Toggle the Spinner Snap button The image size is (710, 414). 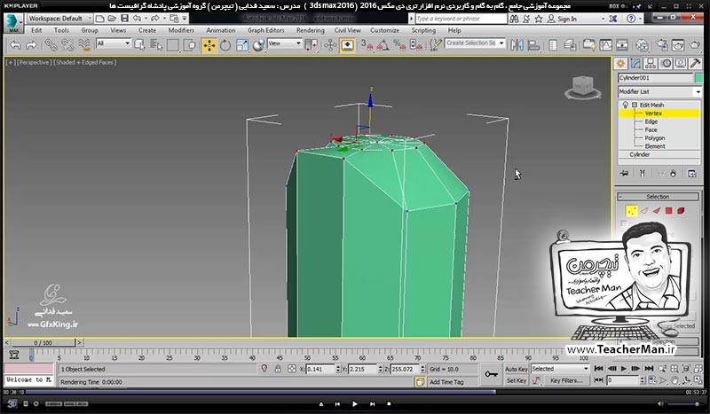[415, 45]
